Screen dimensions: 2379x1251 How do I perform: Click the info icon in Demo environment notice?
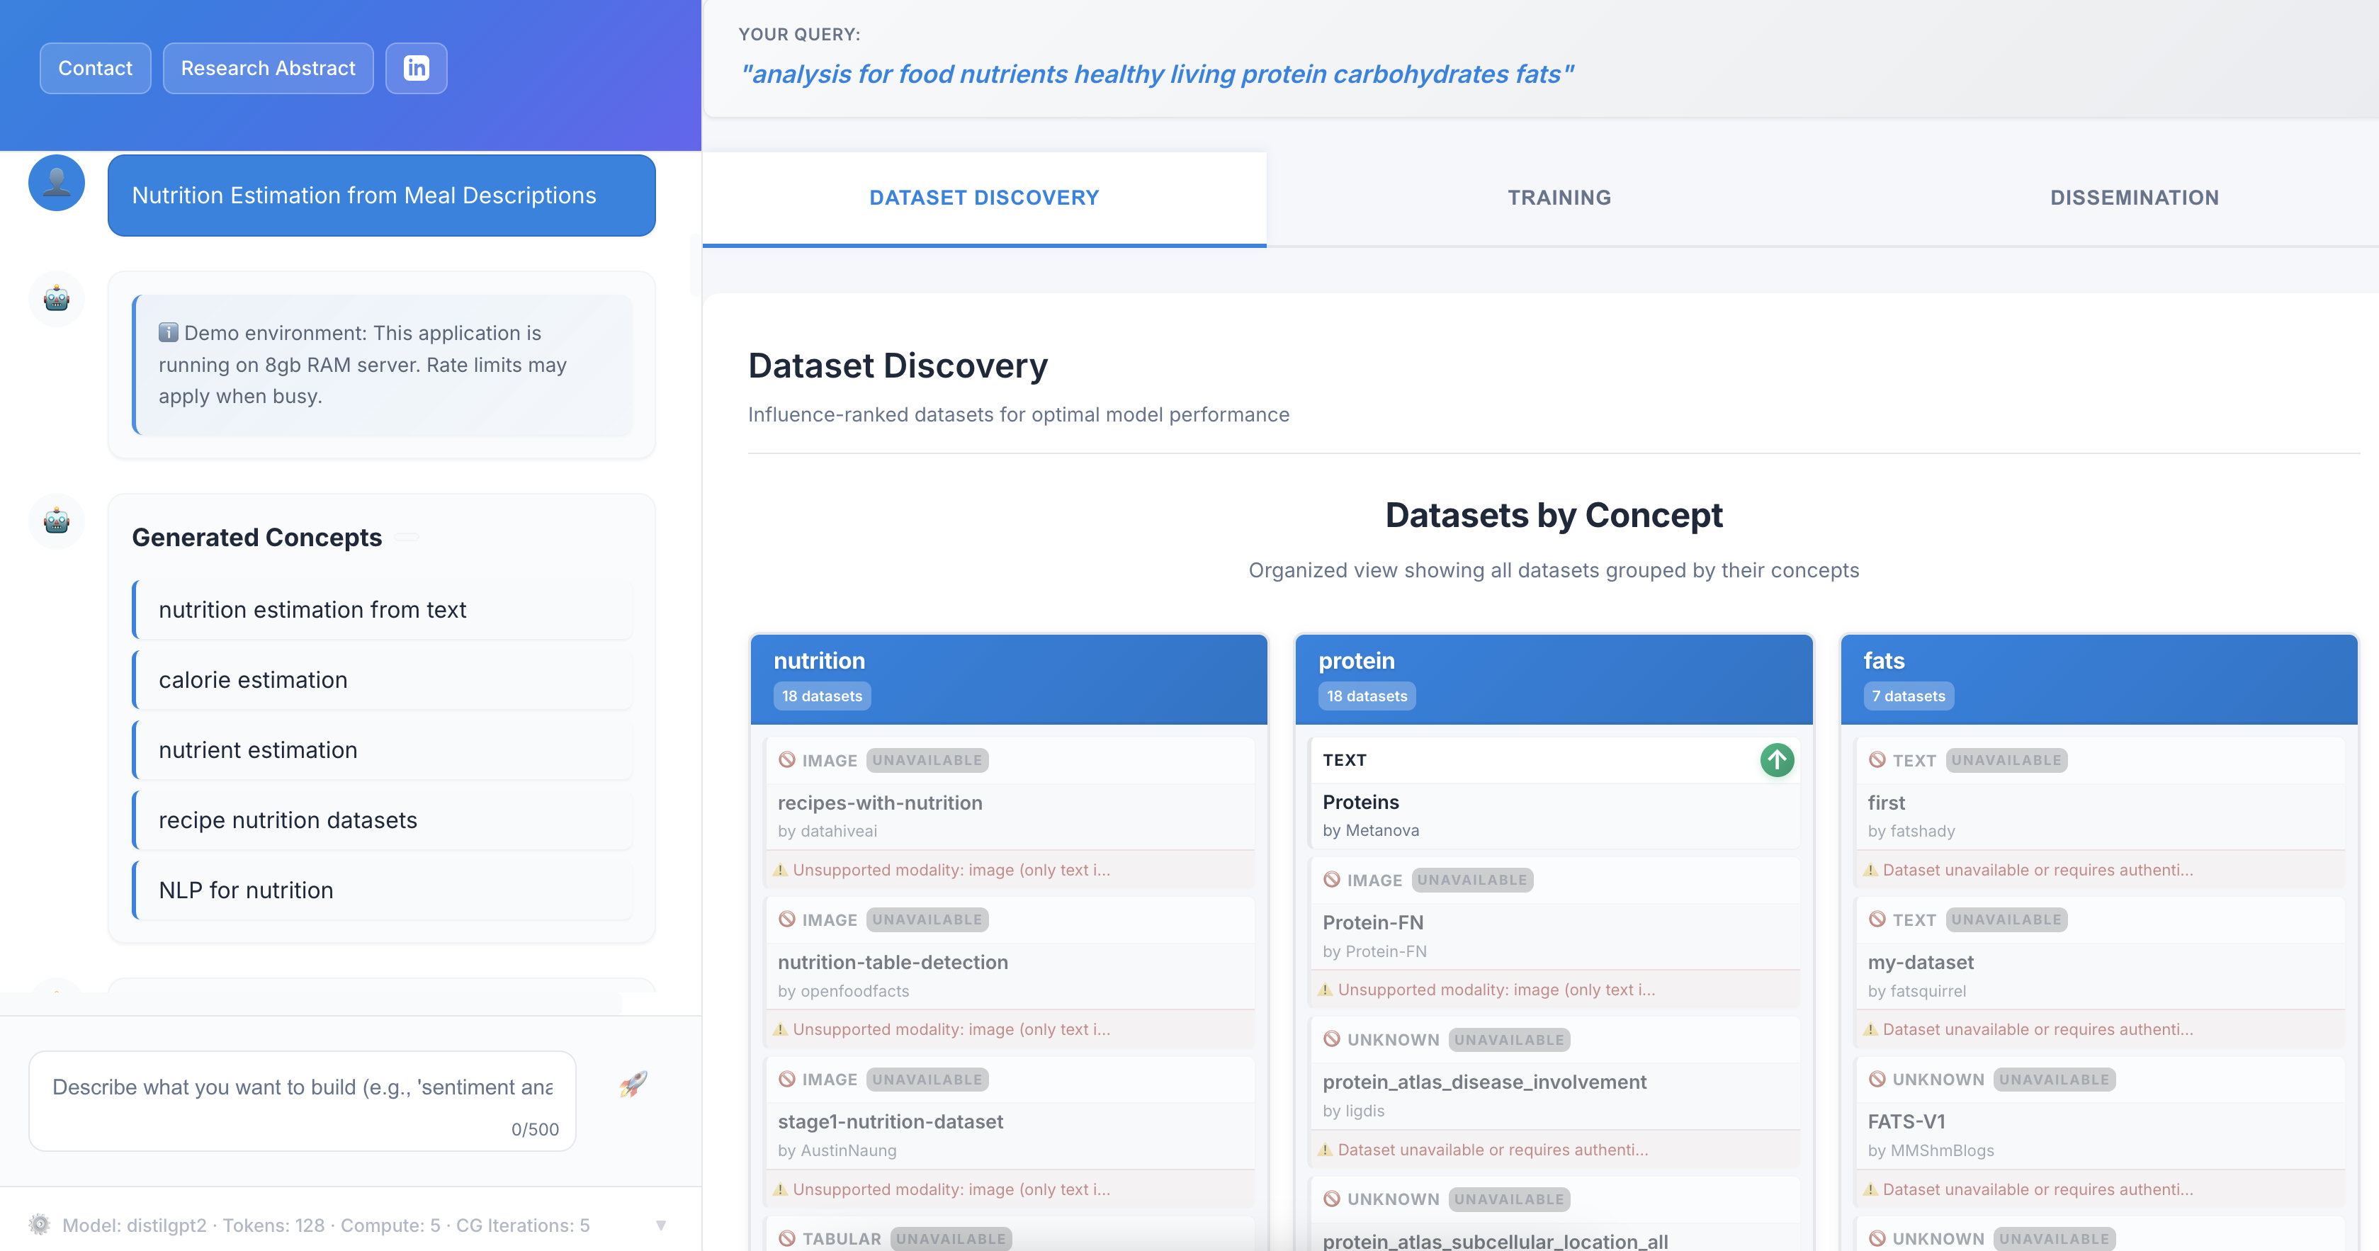[168, 332]
